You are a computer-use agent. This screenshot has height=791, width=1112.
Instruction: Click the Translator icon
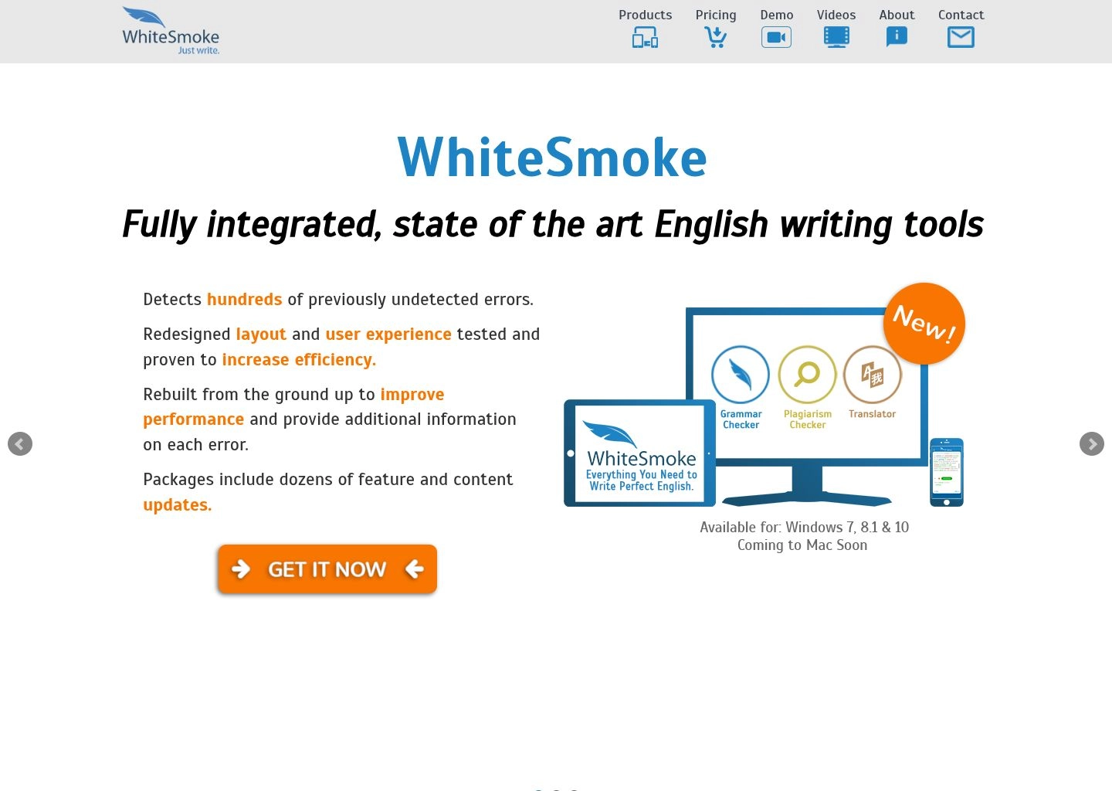(873, 375)
